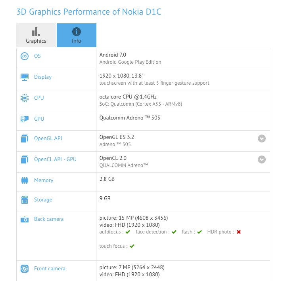
Task: Click the Back camera icon
Action: [25, 219]
